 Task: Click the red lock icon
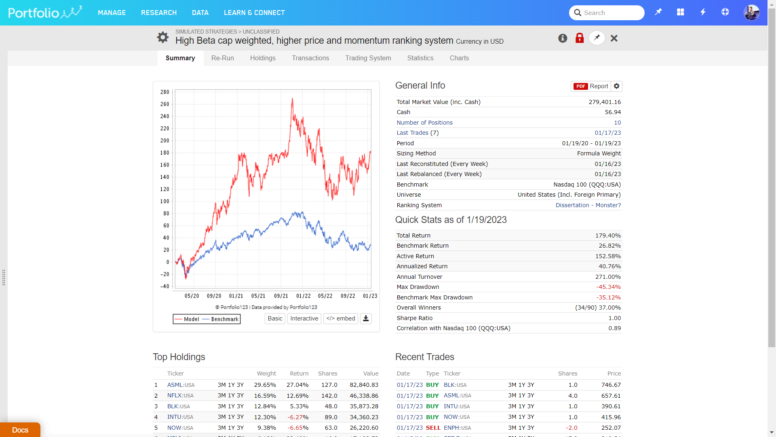coord(580,38)
